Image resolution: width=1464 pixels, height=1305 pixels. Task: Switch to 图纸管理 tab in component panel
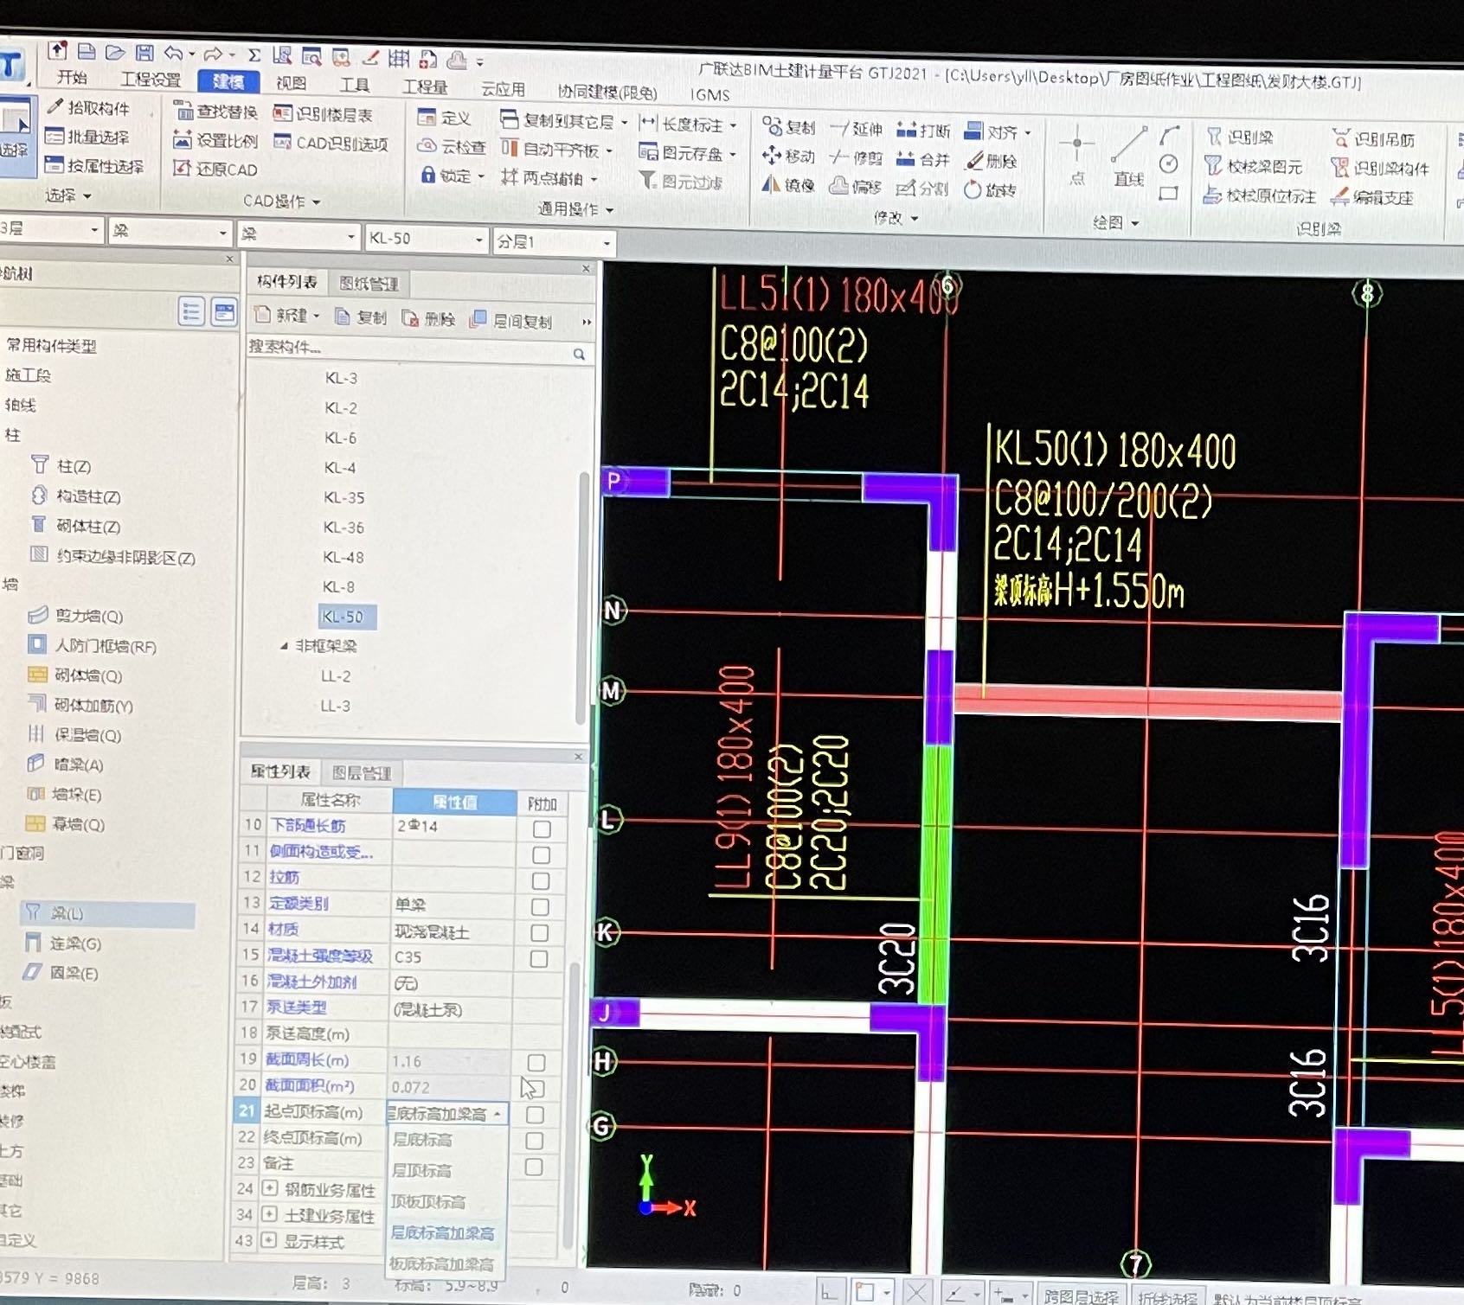click(369, 284)
